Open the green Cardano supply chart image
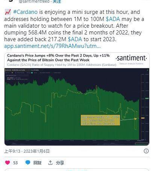This screenshot has height=171, width=153. [77, 107]
